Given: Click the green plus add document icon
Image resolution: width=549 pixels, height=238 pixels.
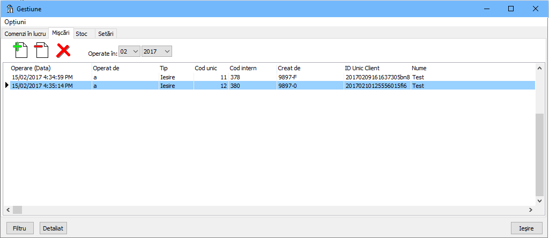Looking at the screenshot, I should tap(20, 50).
